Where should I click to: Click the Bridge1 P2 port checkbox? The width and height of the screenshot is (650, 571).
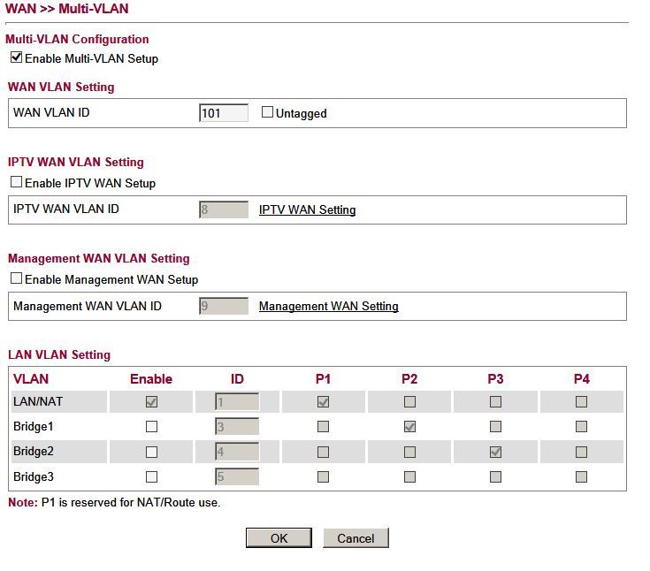point(409,427)
